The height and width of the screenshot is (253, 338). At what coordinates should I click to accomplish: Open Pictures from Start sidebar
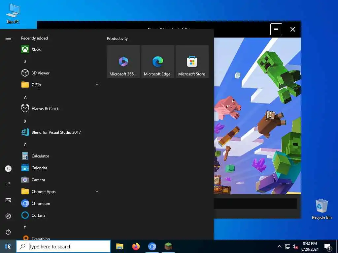(8, 200)
